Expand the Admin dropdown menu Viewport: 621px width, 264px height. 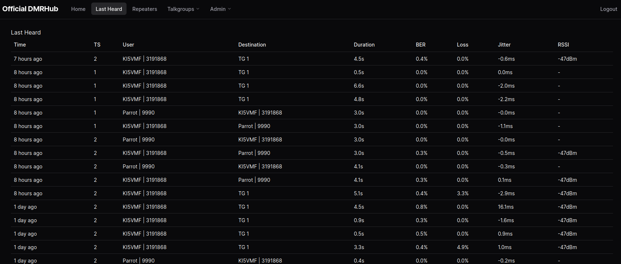coord(220,9)
